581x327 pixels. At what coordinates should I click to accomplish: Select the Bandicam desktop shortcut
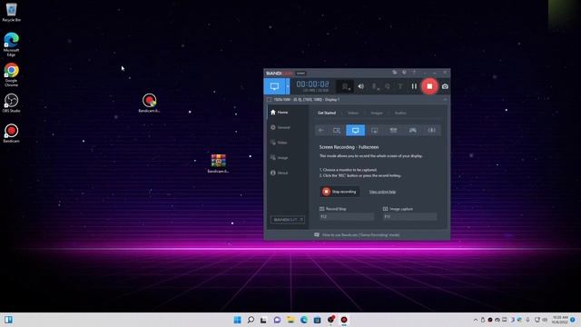11,134
